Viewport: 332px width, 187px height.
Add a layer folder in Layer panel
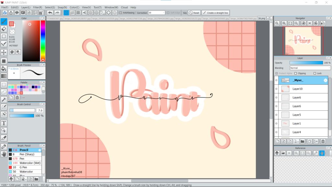(x=302, y=142)
